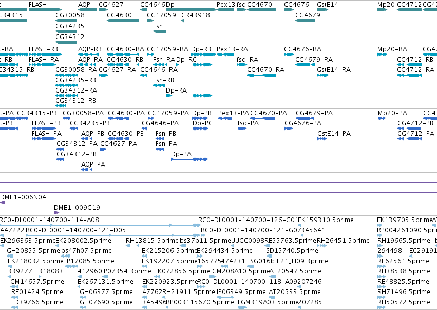
Task: Open the Mp20-RA transcript
Action: 383,54
